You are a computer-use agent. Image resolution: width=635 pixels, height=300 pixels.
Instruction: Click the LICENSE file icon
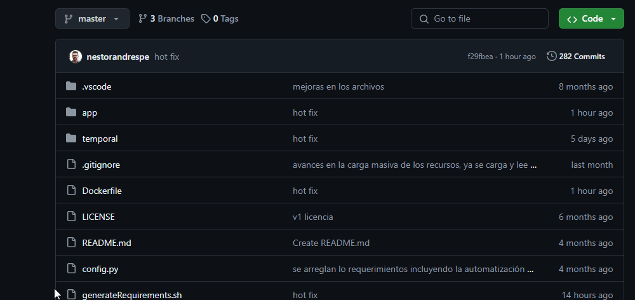71,217
